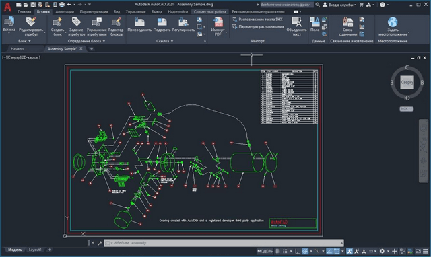Click Параметры распознавания button
The width and height of the screenshot is (431, 257).
(258, 26)
